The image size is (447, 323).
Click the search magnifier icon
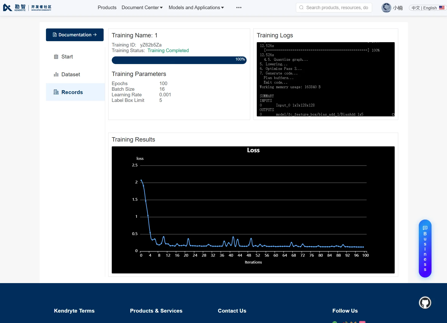tap(301, 8)
